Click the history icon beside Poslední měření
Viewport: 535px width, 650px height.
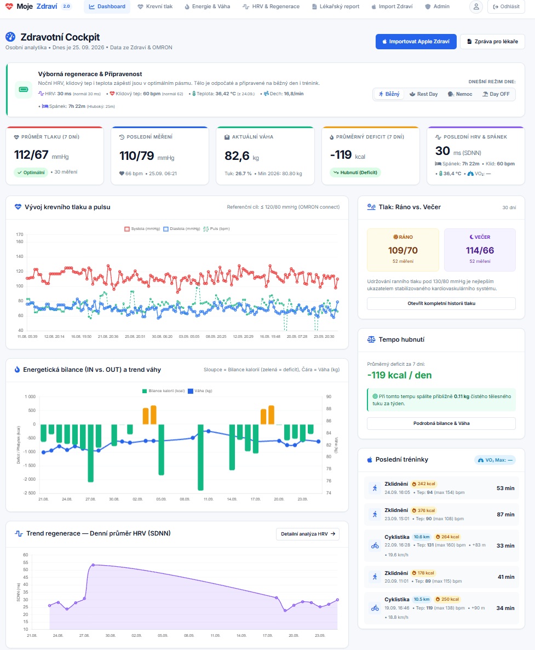[x=122, y=137]
